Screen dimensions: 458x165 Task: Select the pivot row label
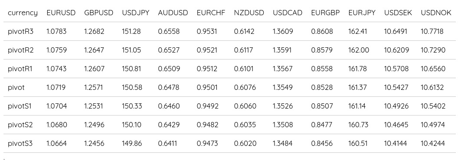[x=16, y=87]
